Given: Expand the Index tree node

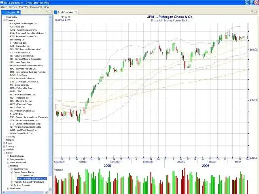Looking at the screenshot, I should [4, 143].
